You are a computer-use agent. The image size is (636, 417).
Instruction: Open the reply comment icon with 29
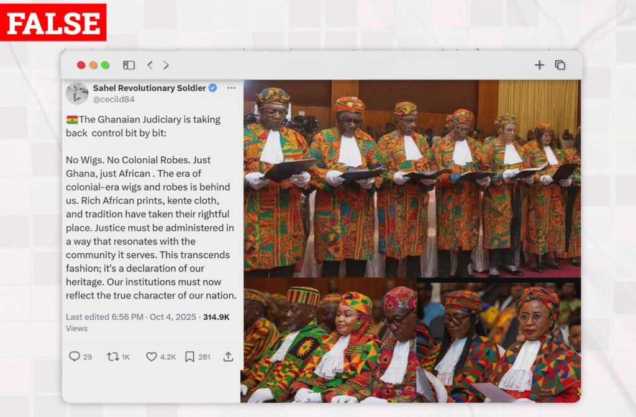(x=80, y=357)
